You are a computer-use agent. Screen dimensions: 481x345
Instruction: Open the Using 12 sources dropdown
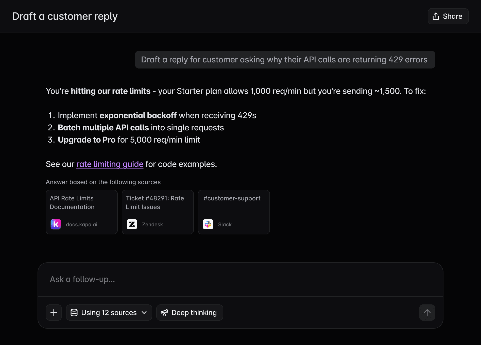pos(109,313)
